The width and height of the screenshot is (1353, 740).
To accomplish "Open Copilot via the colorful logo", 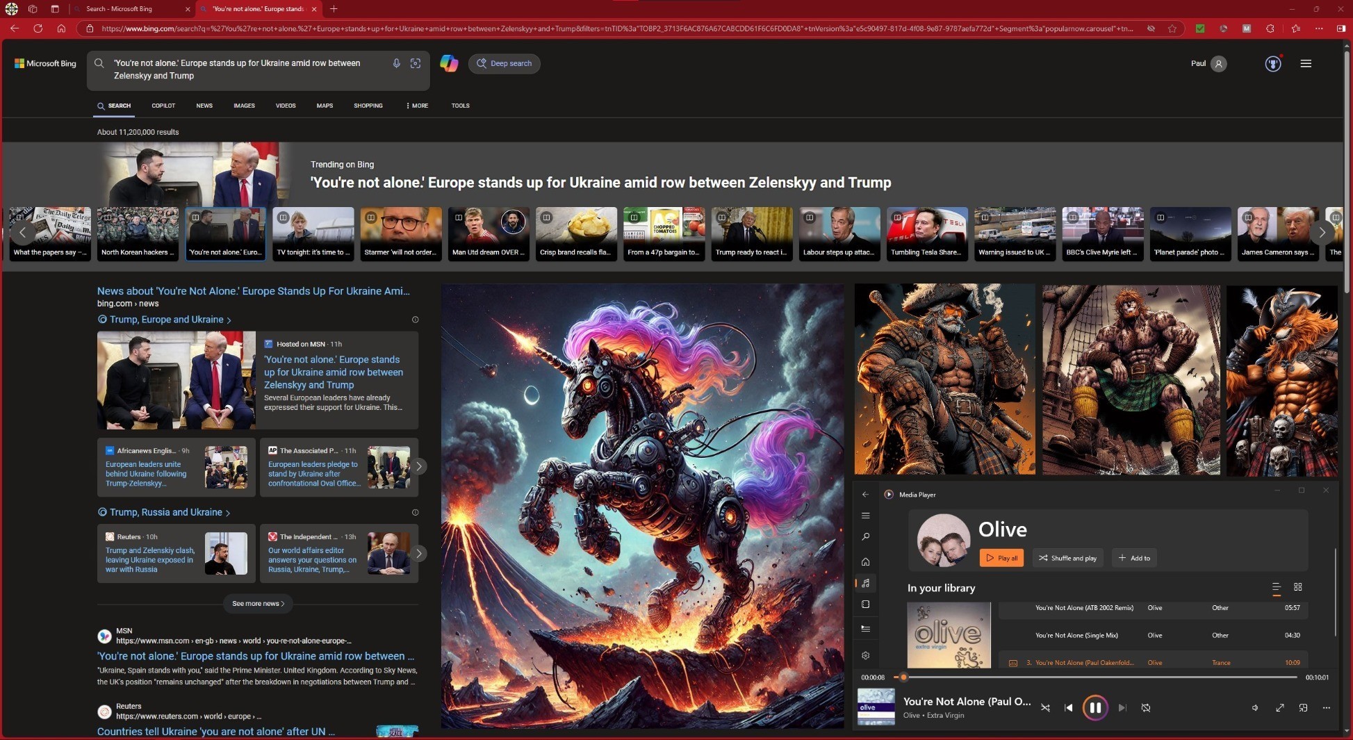I will click(449, 63).
